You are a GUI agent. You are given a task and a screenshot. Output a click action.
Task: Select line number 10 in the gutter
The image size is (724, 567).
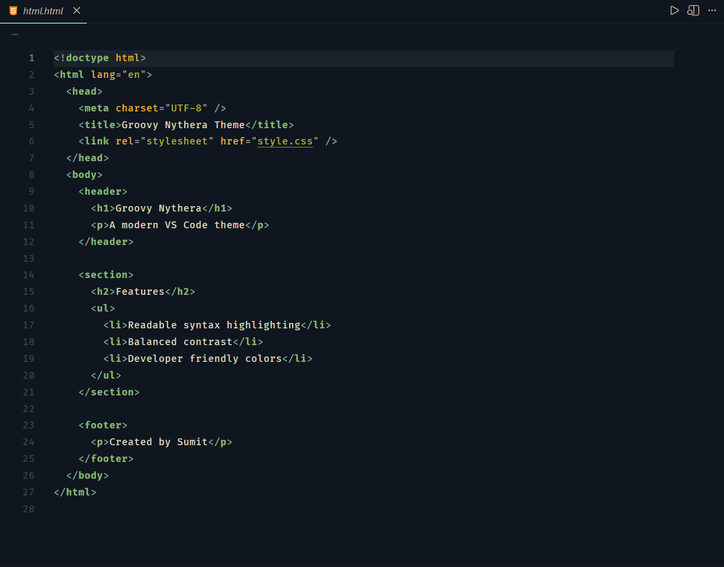(28, 208)
